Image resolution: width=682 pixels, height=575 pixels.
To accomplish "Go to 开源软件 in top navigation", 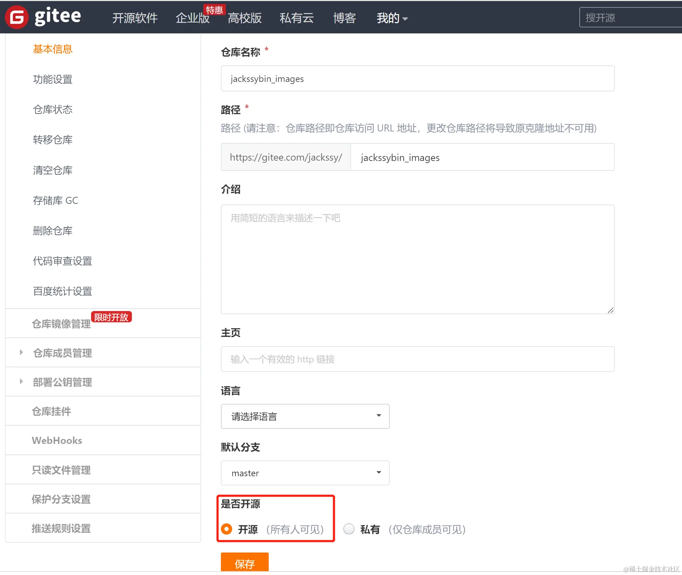I will pos(135,18).
